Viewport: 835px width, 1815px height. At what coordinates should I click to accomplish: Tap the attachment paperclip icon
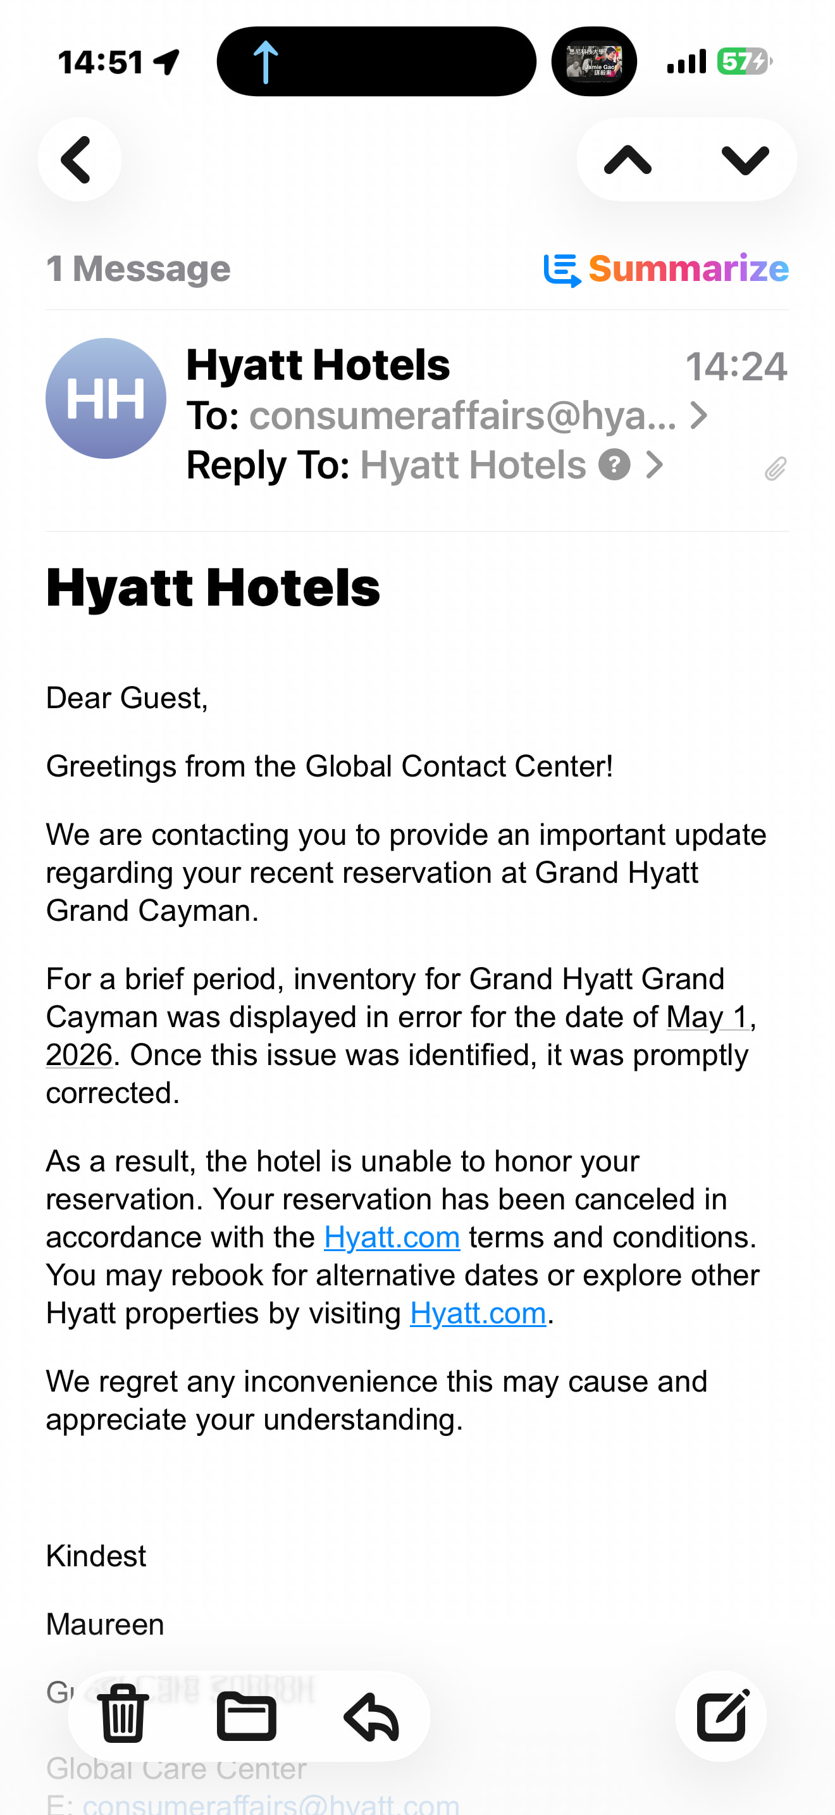point(774,468)
